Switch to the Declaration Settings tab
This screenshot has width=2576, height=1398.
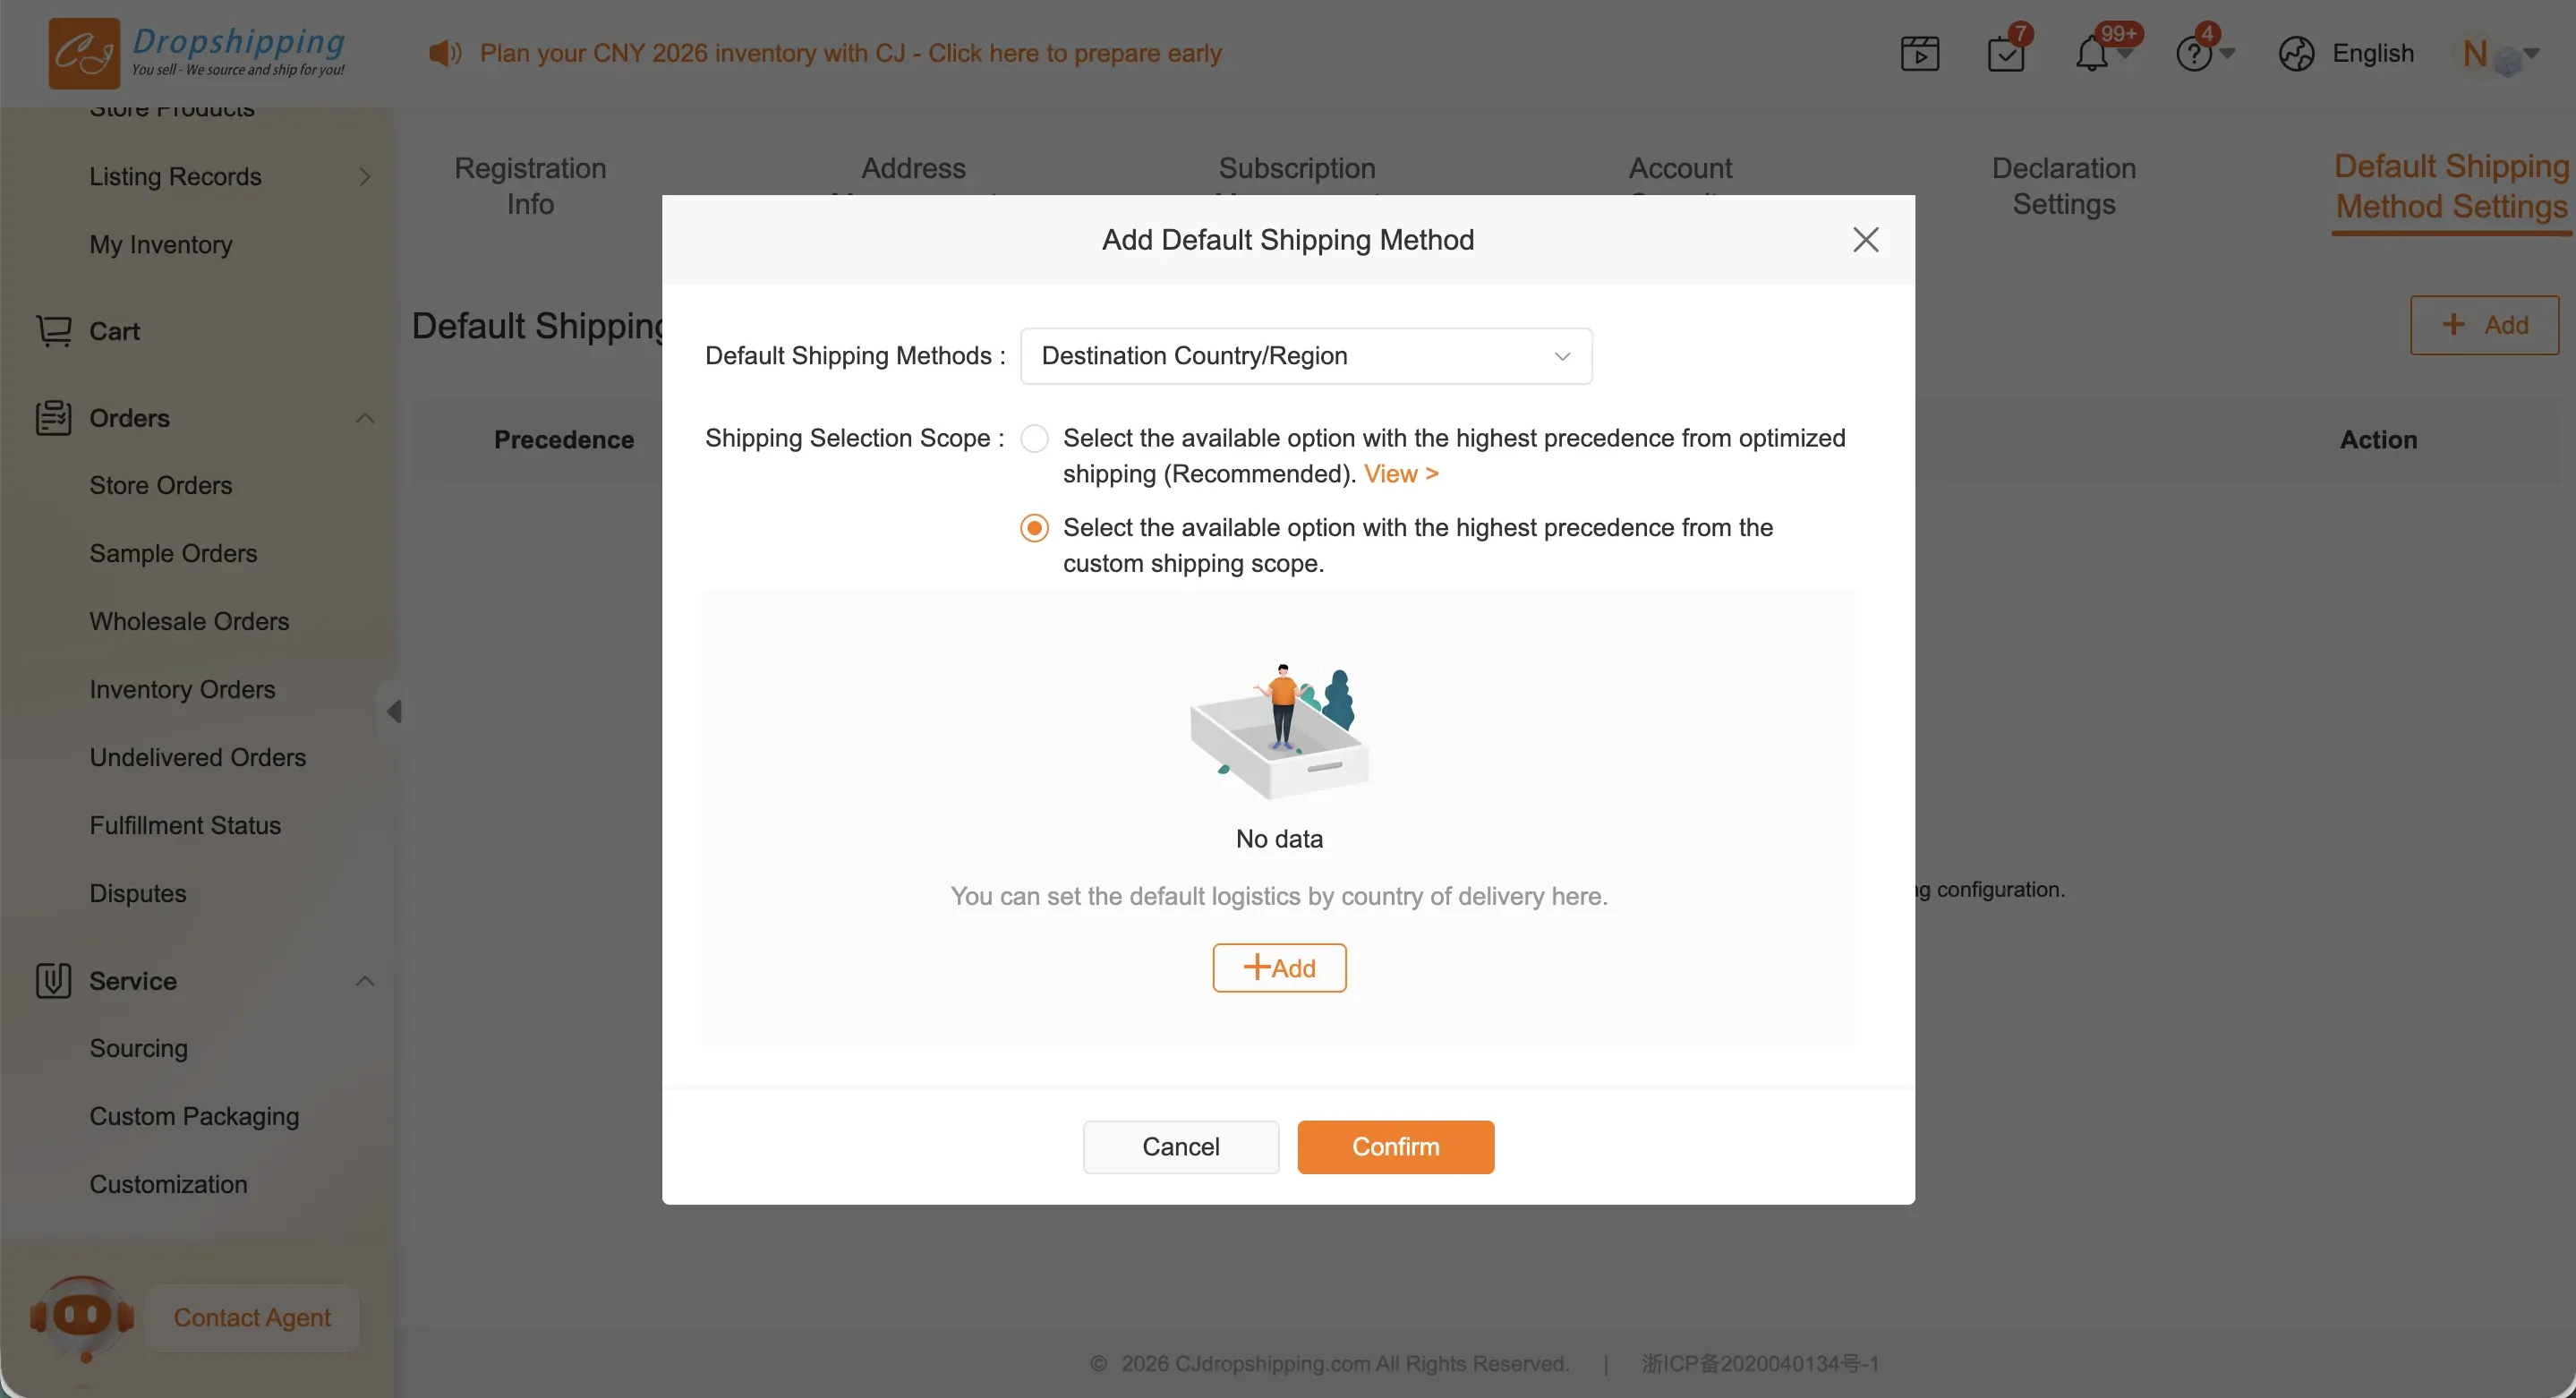[x=2063, y=186]
